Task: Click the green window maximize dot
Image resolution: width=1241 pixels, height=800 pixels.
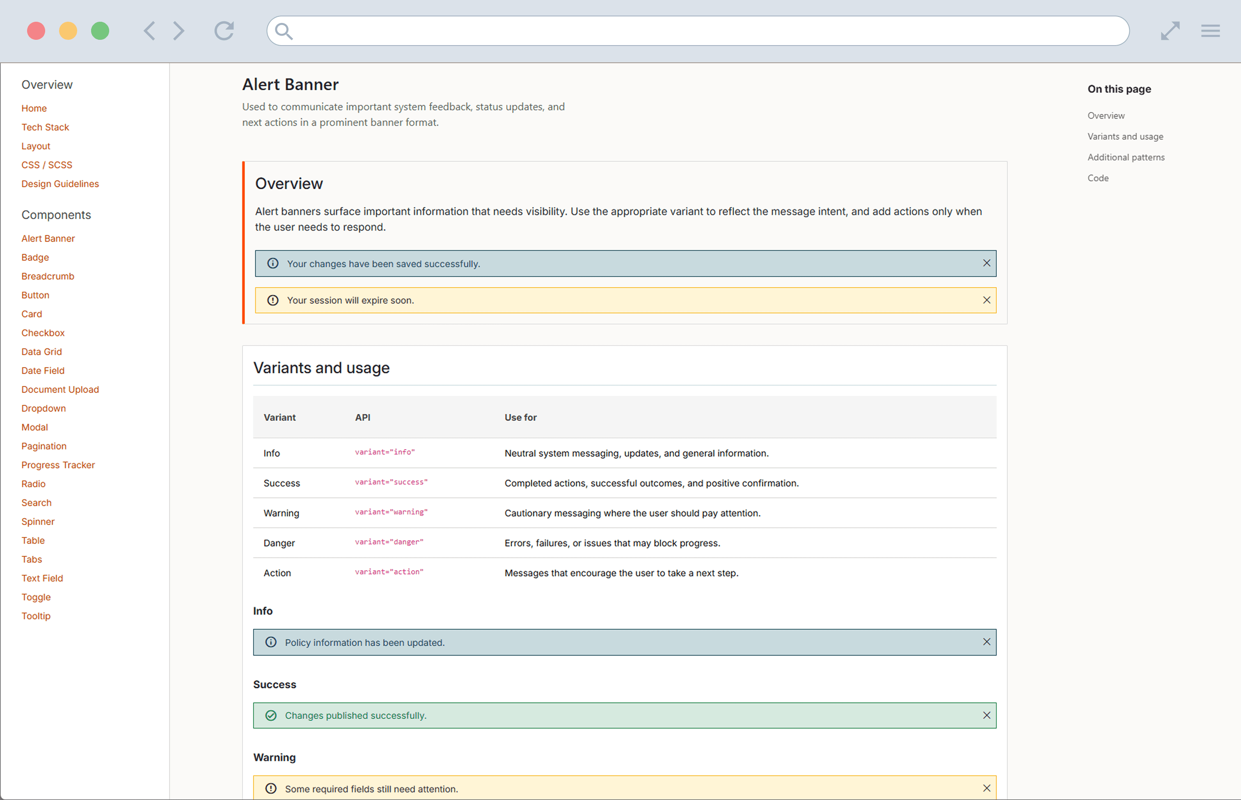Action: click(x=100, y=31)
